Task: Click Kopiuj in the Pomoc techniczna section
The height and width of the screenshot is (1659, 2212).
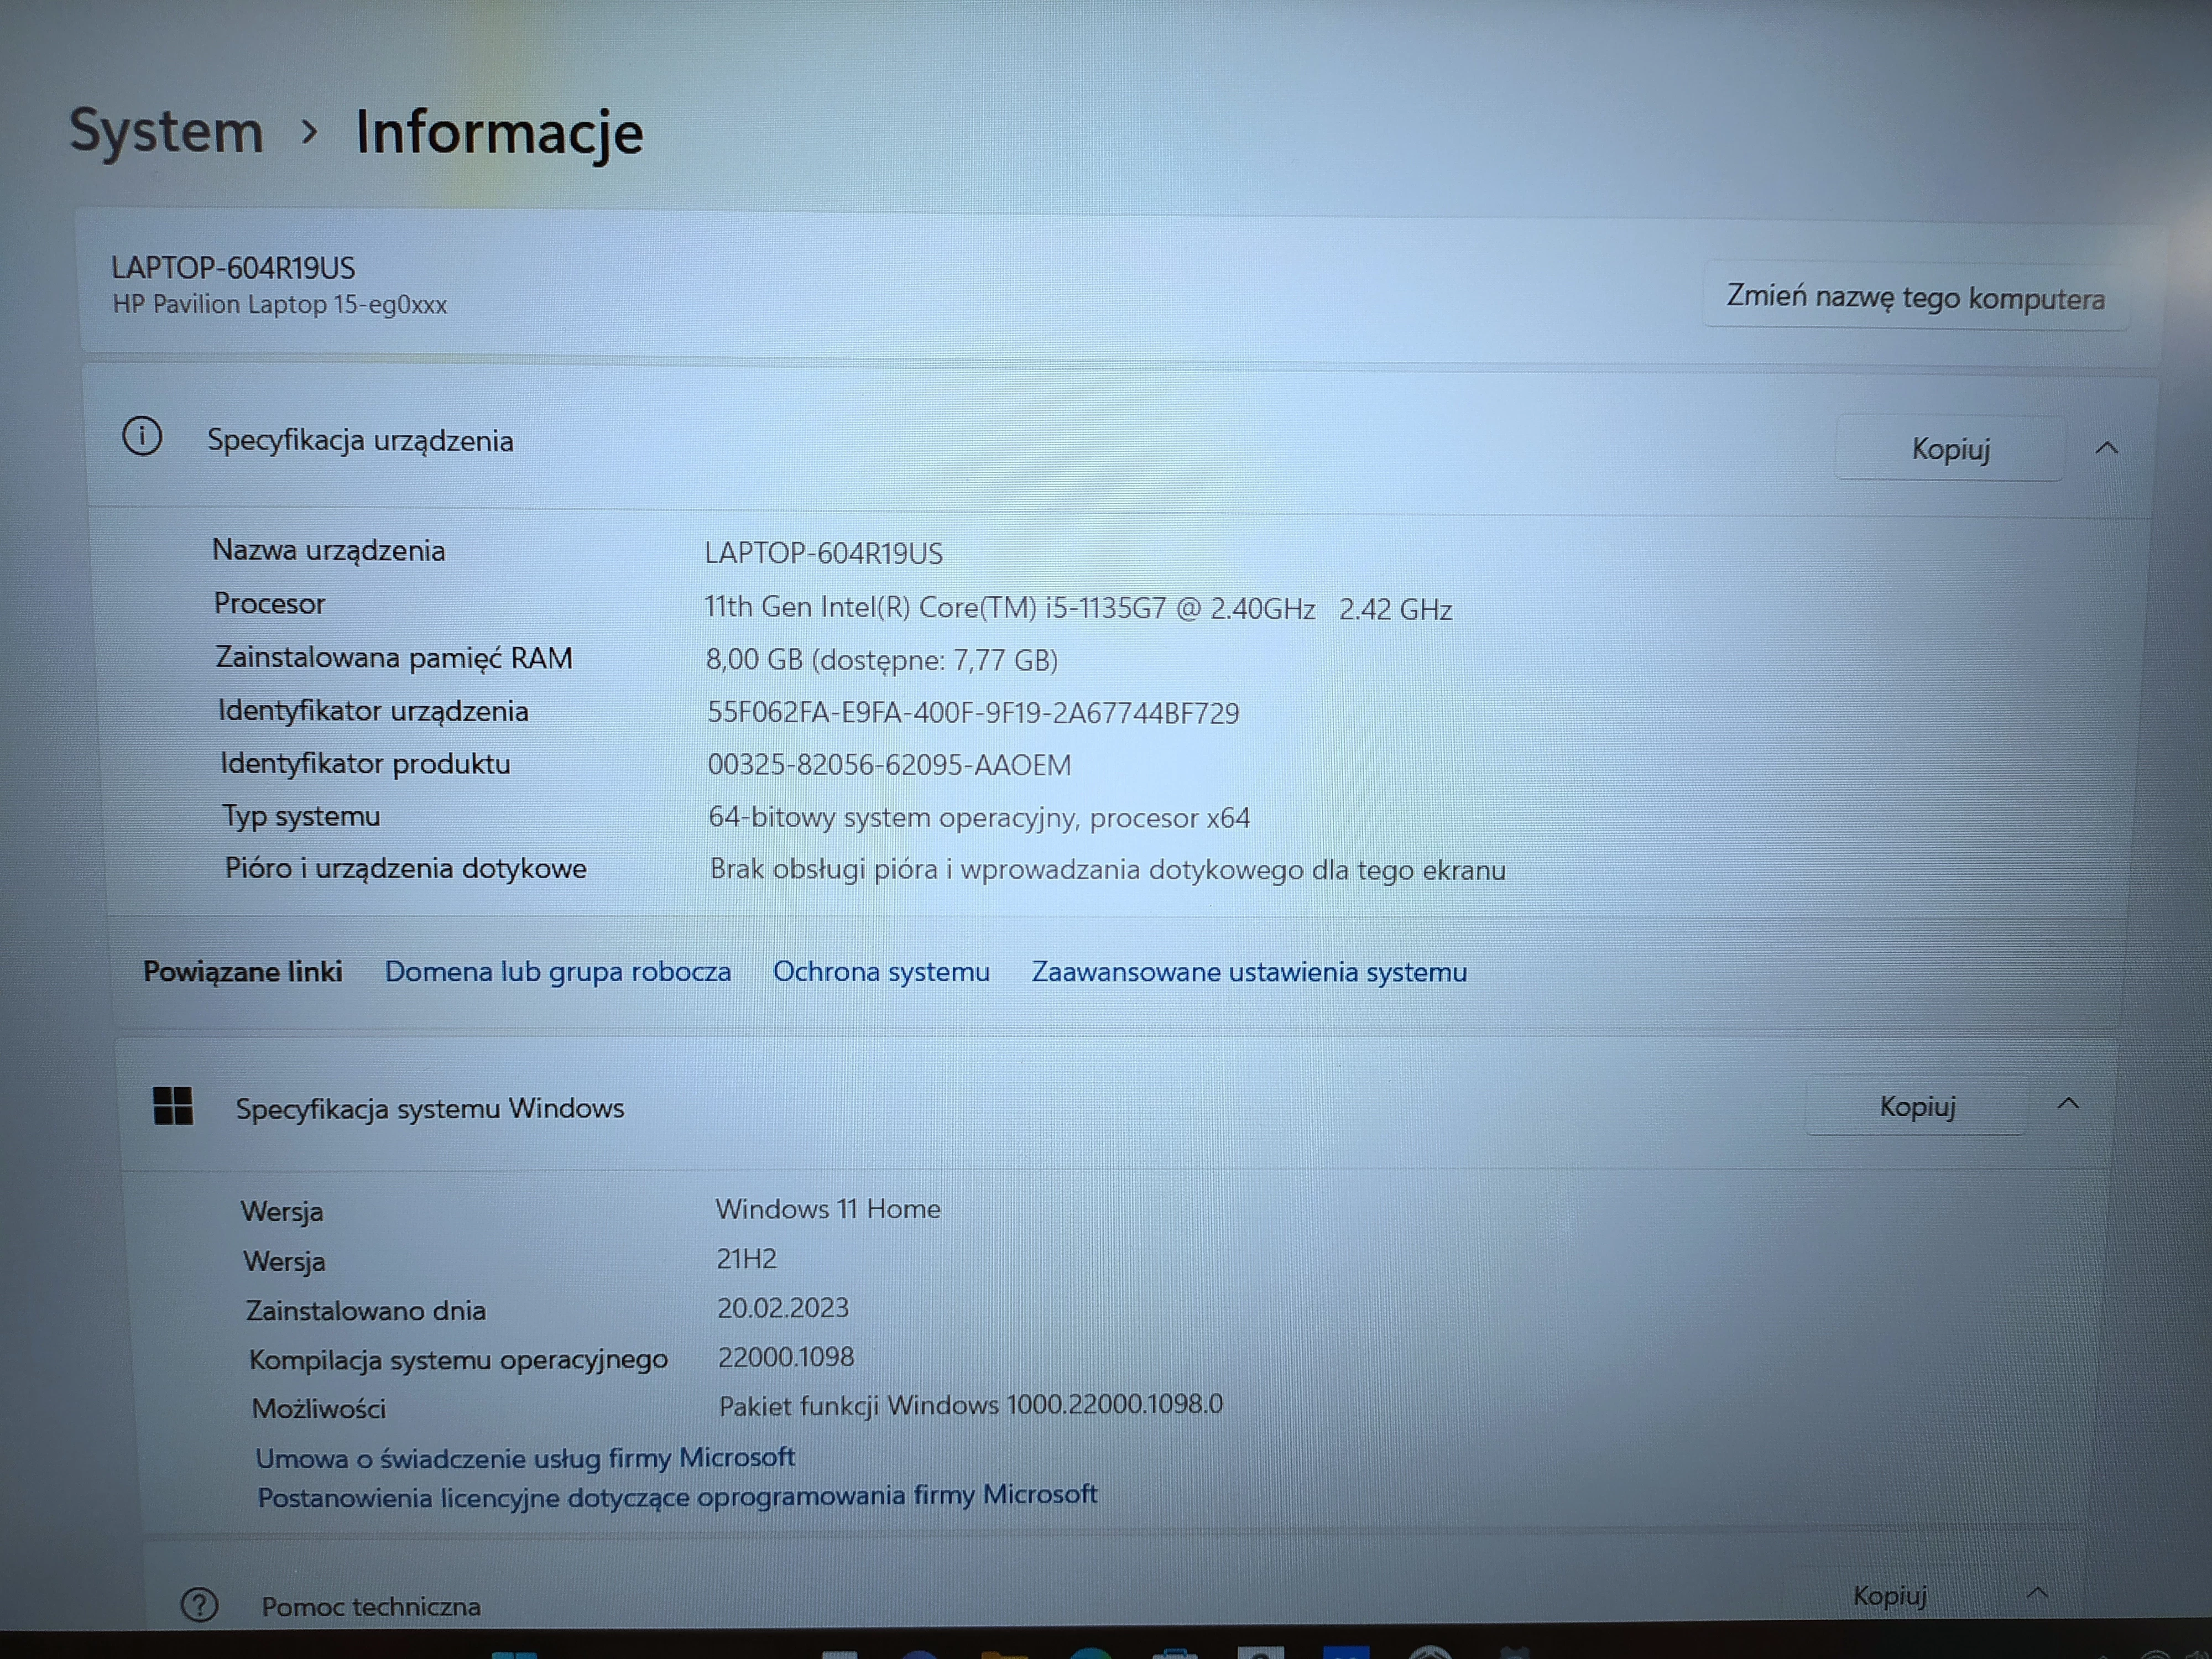Action: 1889,1595
